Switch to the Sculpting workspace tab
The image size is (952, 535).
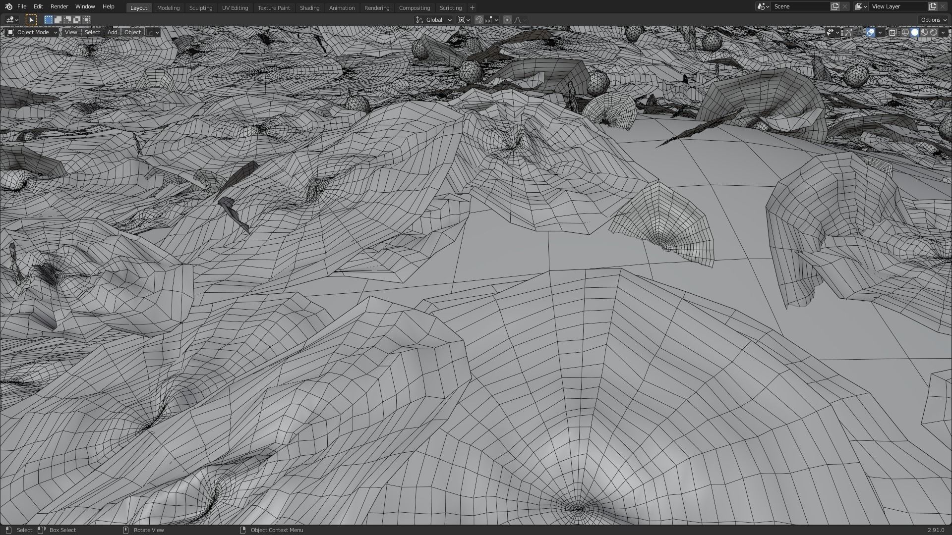(x=200, y=8)
